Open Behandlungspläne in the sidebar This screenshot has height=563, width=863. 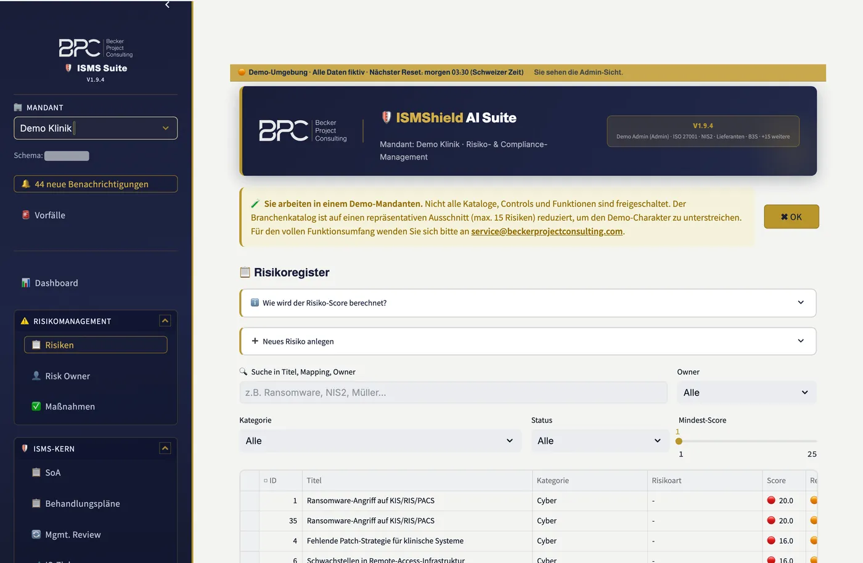(x=82, y=503)
